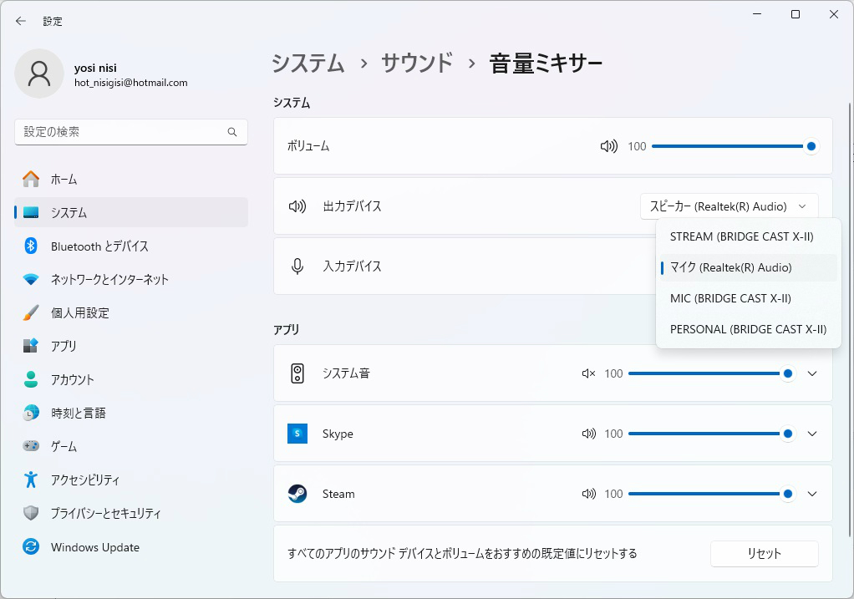Select MIC (BRIDGE CAST X-II) option
The width and height of the screenshot is (854, 599).
(x=730, y=298)
